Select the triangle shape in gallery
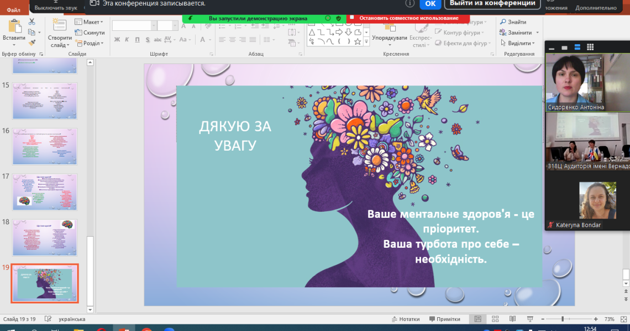 [x=312, y=32]
